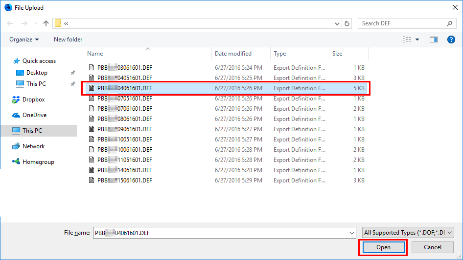The height and width of the screenshot is (260, 463).
Task: Sort files by Date modified column
Action: pyautogui.click(x=233, y=54)
